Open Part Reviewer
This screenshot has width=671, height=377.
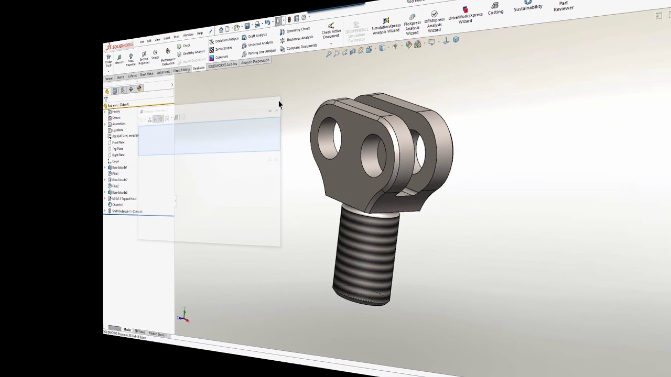point(564,5)
